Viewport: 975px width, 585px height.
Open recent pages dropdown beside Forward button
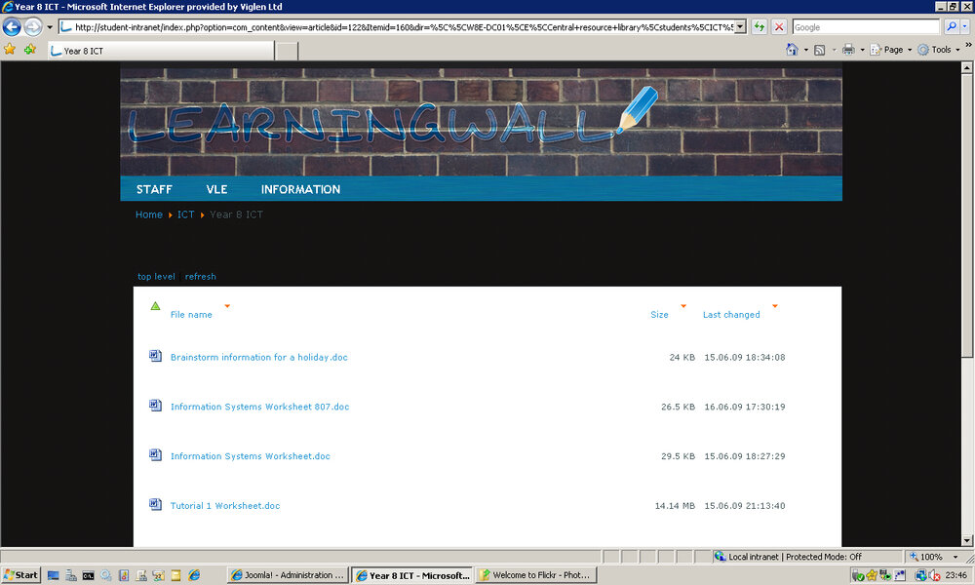50,27
